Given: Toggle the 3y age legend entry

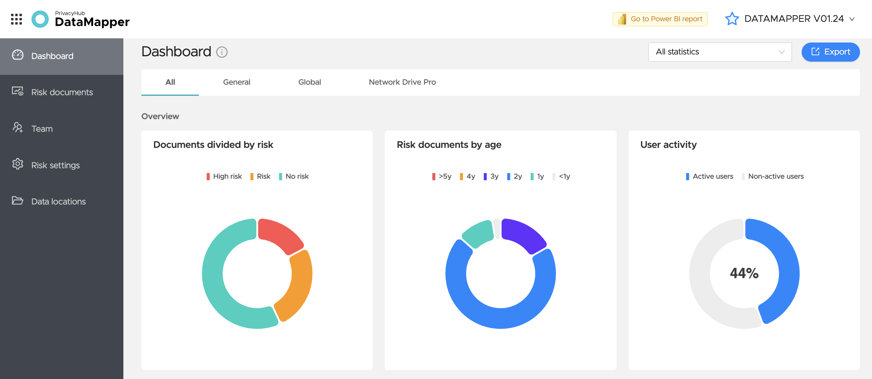Looking at the screenshot, I should coord(491,176).
